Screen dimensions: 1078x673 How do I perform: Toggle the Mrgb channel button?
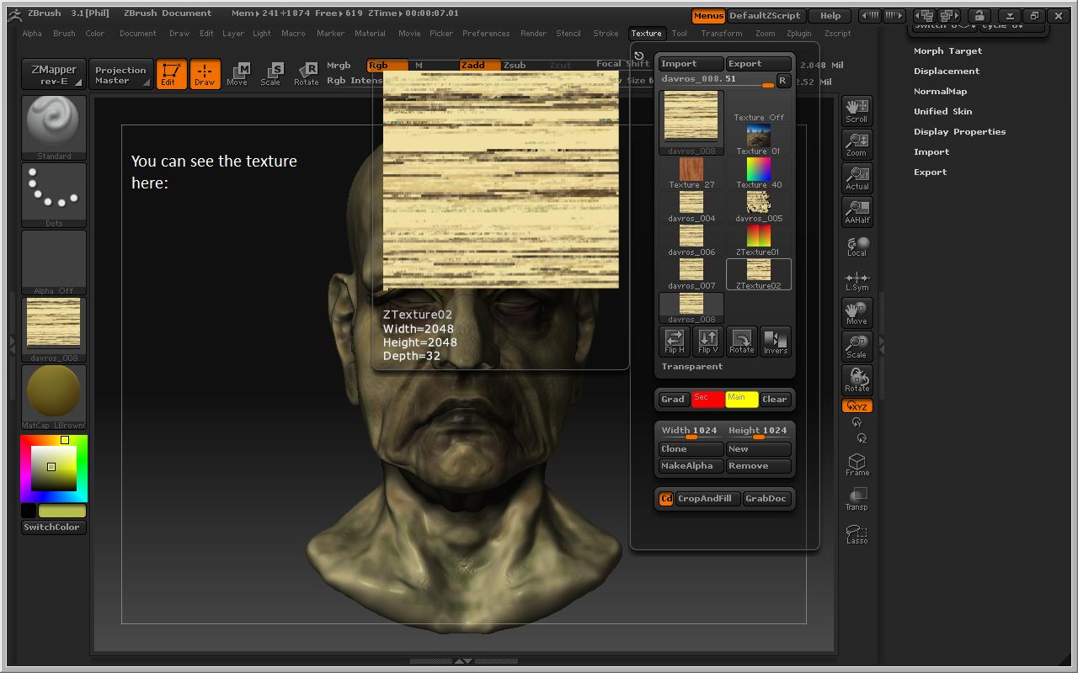point(339,65)
